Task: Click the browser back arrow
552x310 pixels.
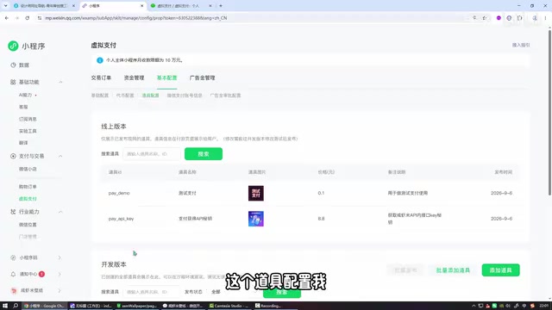Action: click(7, 18)
